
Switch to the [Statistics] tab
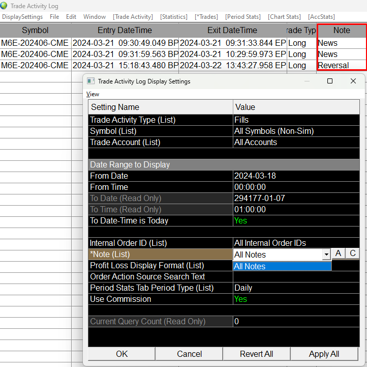[x=174, y=17]
